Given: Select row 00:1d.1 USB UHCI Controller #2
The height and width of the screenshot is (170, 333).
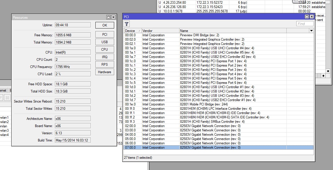Looking at the screenshot, I should [x=219, y=91].
